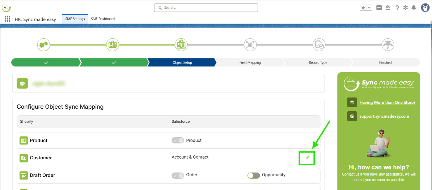Click the Shopify column header

coord(27,121)
